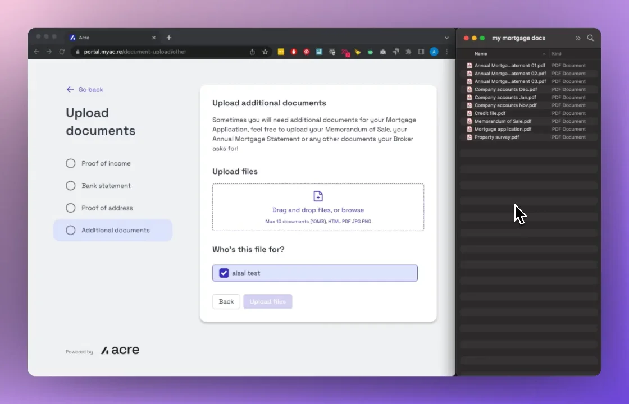This screenshot has width=629, height=404.
Task: Select the Bank statement step
Action: click(x=98, y=186)
